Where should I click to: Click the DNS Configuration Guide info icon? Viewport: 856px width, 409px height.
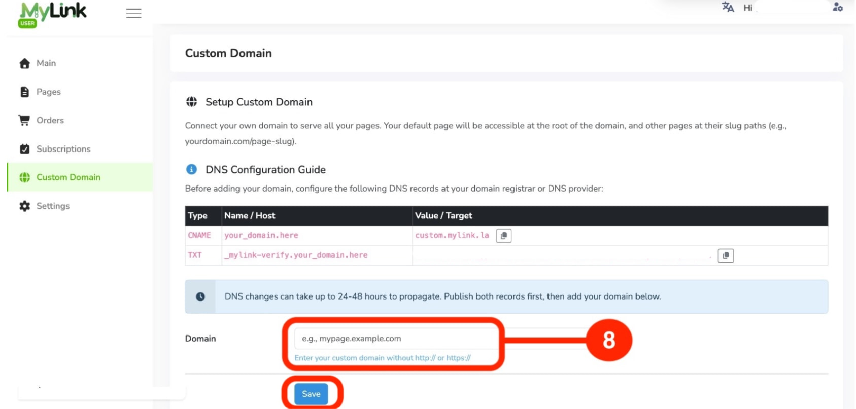[x=191, y=169]
